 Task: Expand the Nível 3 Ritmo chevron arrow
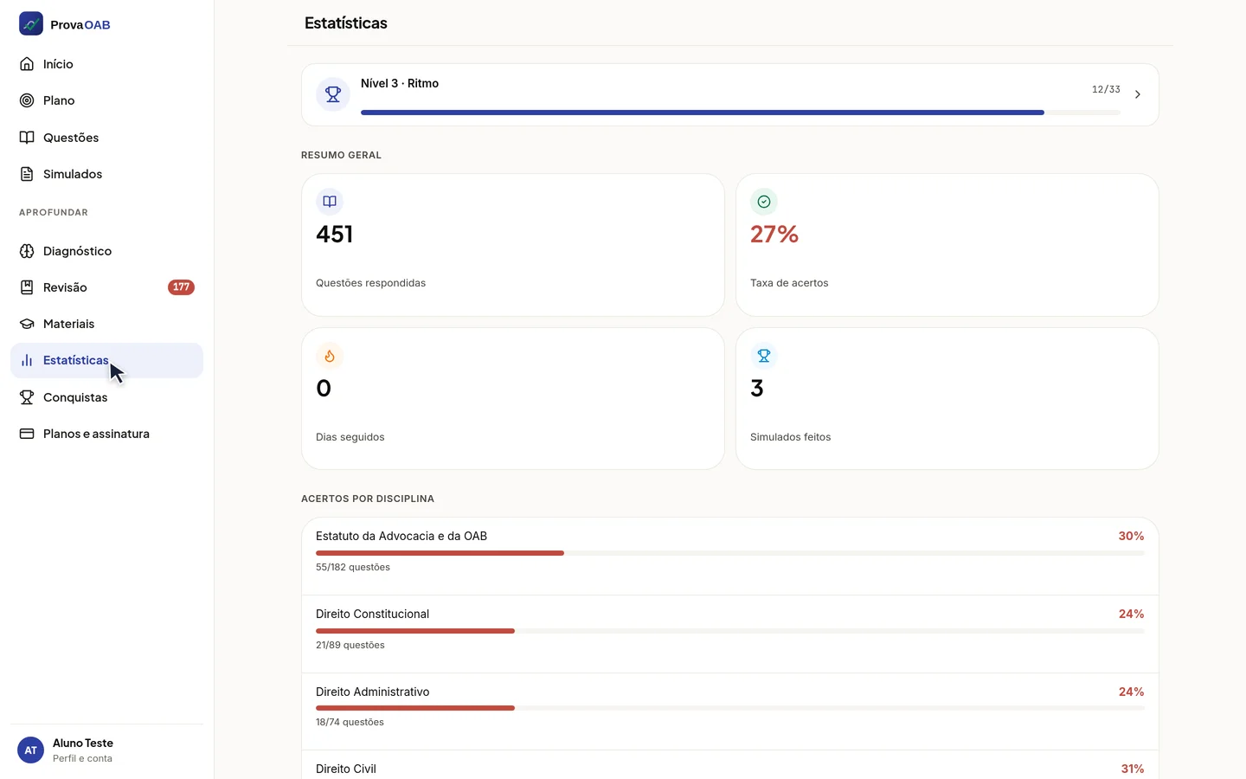click(1138, 94)
